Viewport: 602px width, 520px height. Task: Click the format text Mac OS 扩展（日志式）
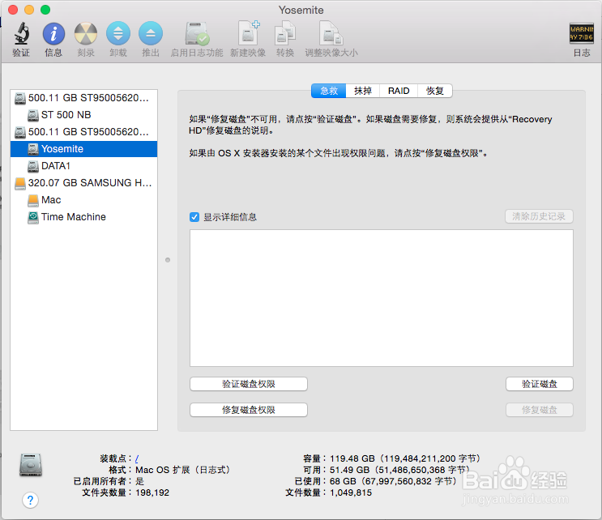(x=183, y=470)
